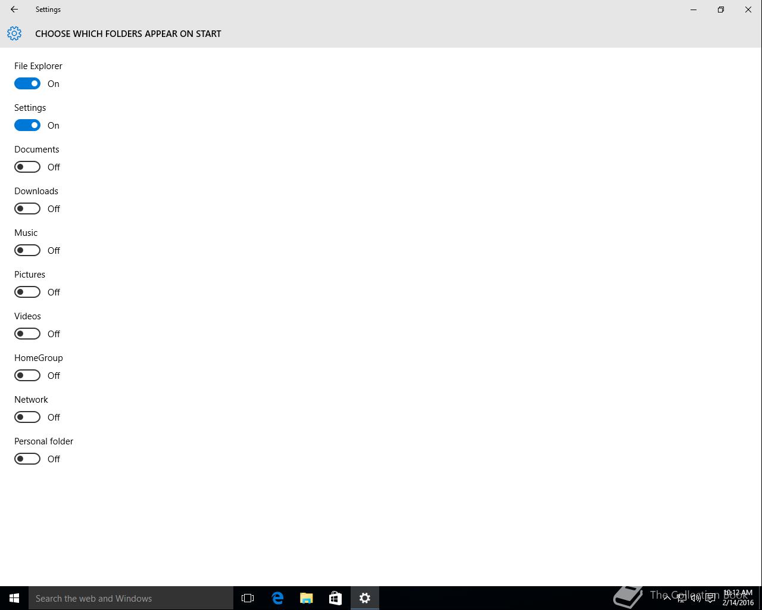The height and width of the screenshot is (610, 762).
Task: Open the Store app on taskbar
Action: tap(335, 598)
